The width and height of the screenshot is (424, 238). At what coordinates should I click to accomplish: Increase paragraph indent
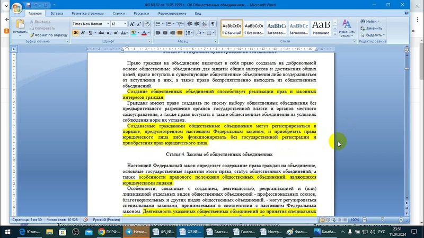coord(197,24)
